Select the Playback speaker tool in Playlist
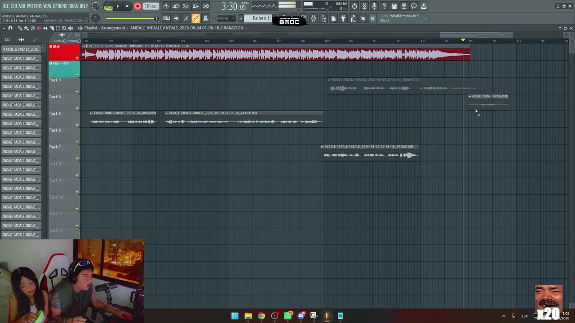This screenshot has height=323, width=575. click(71, 28)
